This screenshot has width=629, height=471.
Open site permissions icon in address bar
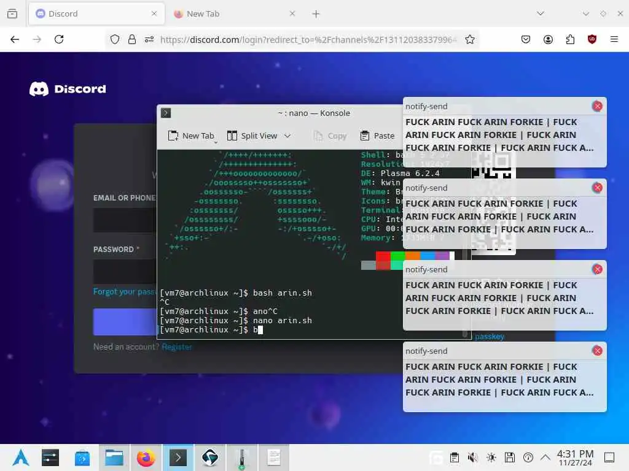[149, 39]
